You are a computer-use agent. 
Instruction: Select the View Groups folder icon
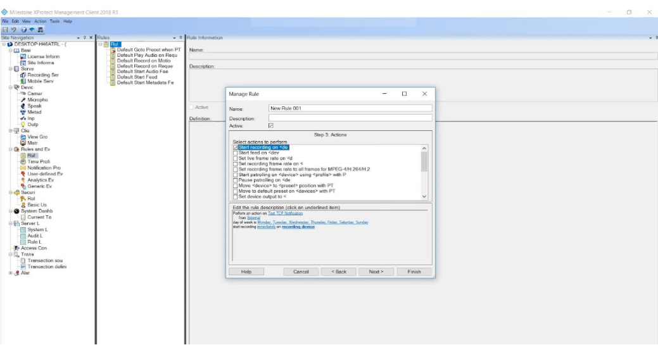click(x=23, y=137)
